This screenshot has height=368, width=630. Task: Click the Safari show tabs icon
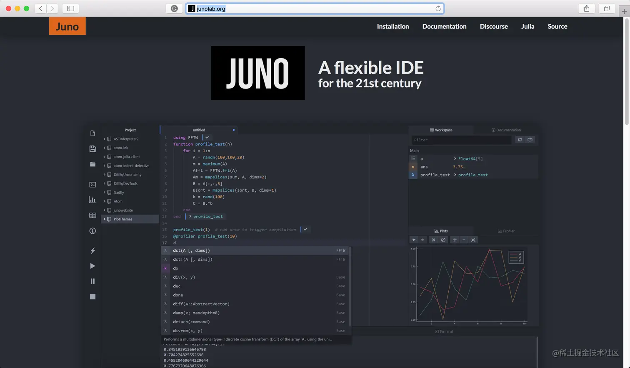(x=607, y=8)
